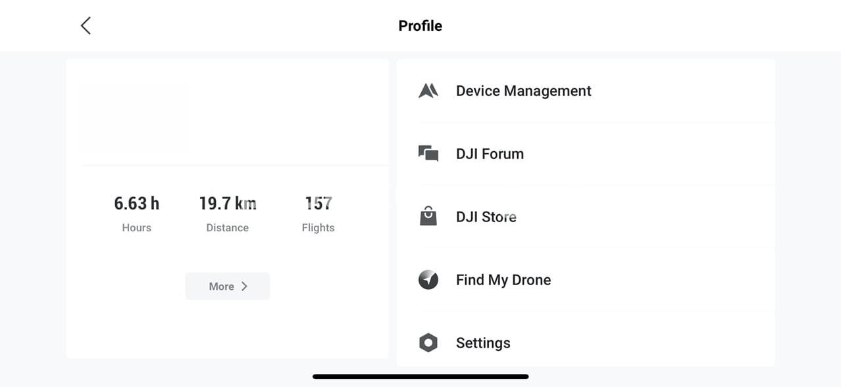Click the Profile page title
Screen dimensions: 841x387
[x=420, y=26]
